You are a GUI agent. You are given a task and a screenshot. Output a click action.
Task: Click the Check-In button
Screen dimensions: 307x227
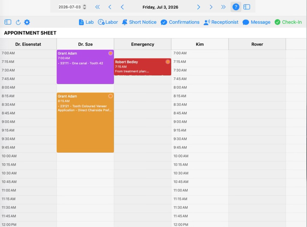pyautogui.click(x=288, y=22)
